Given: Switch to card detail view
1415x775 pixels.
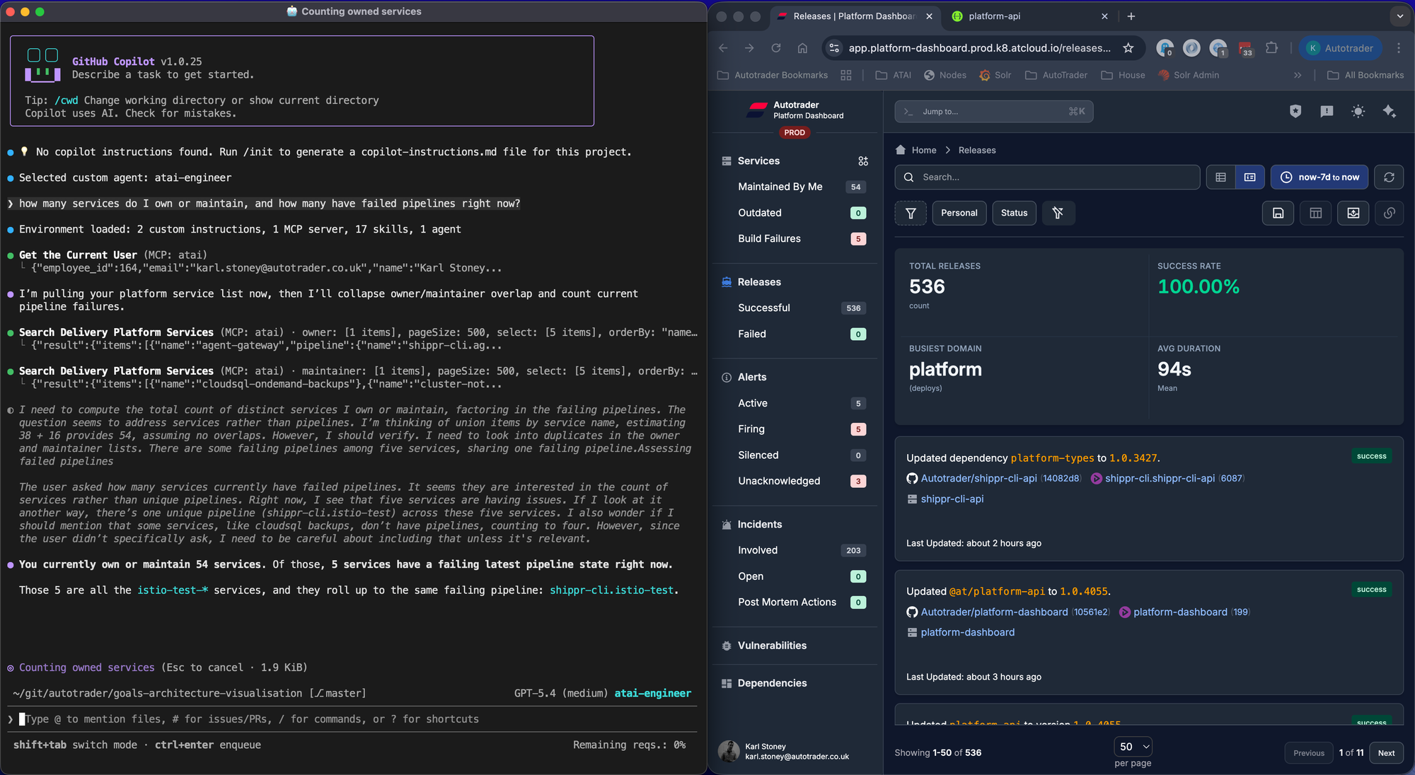Looking at the screenshot, I should pyautogui.click(x=1249, y=177).
